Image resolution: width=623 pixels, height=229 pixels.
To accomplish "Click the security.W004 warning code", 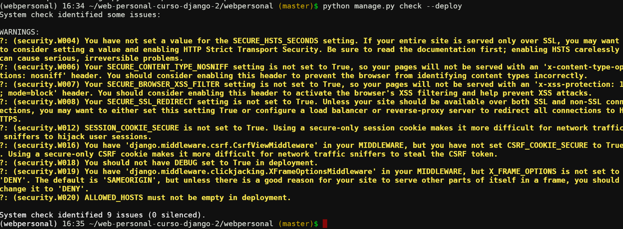I will (47, 41).
